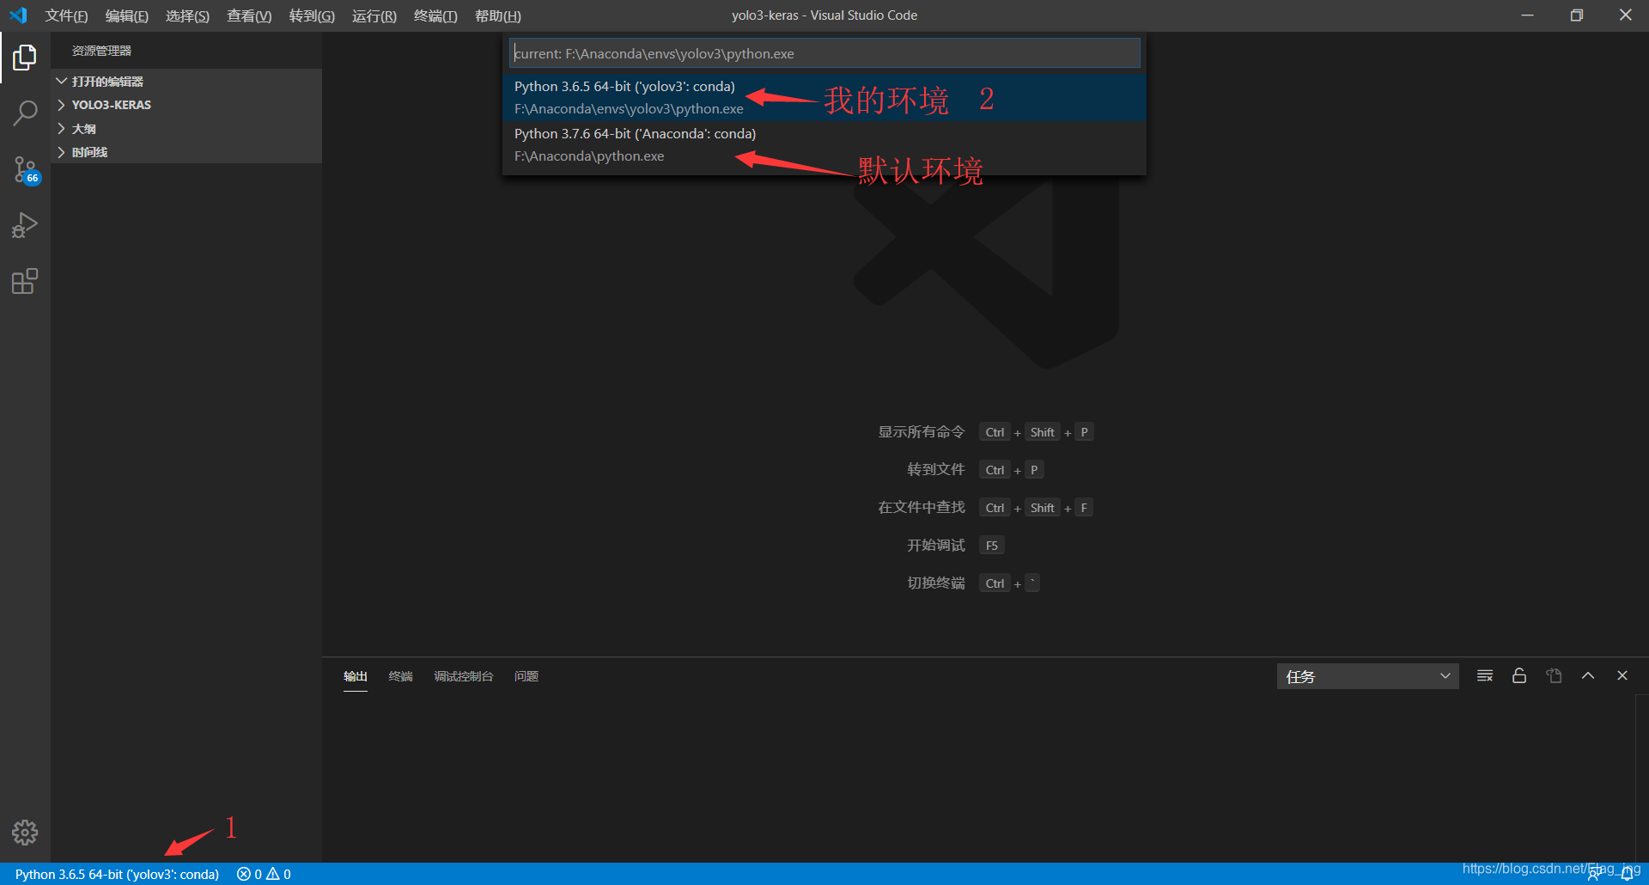Open the 终端(T) menu
This screenshot has height=885, width=1649.
435,15
